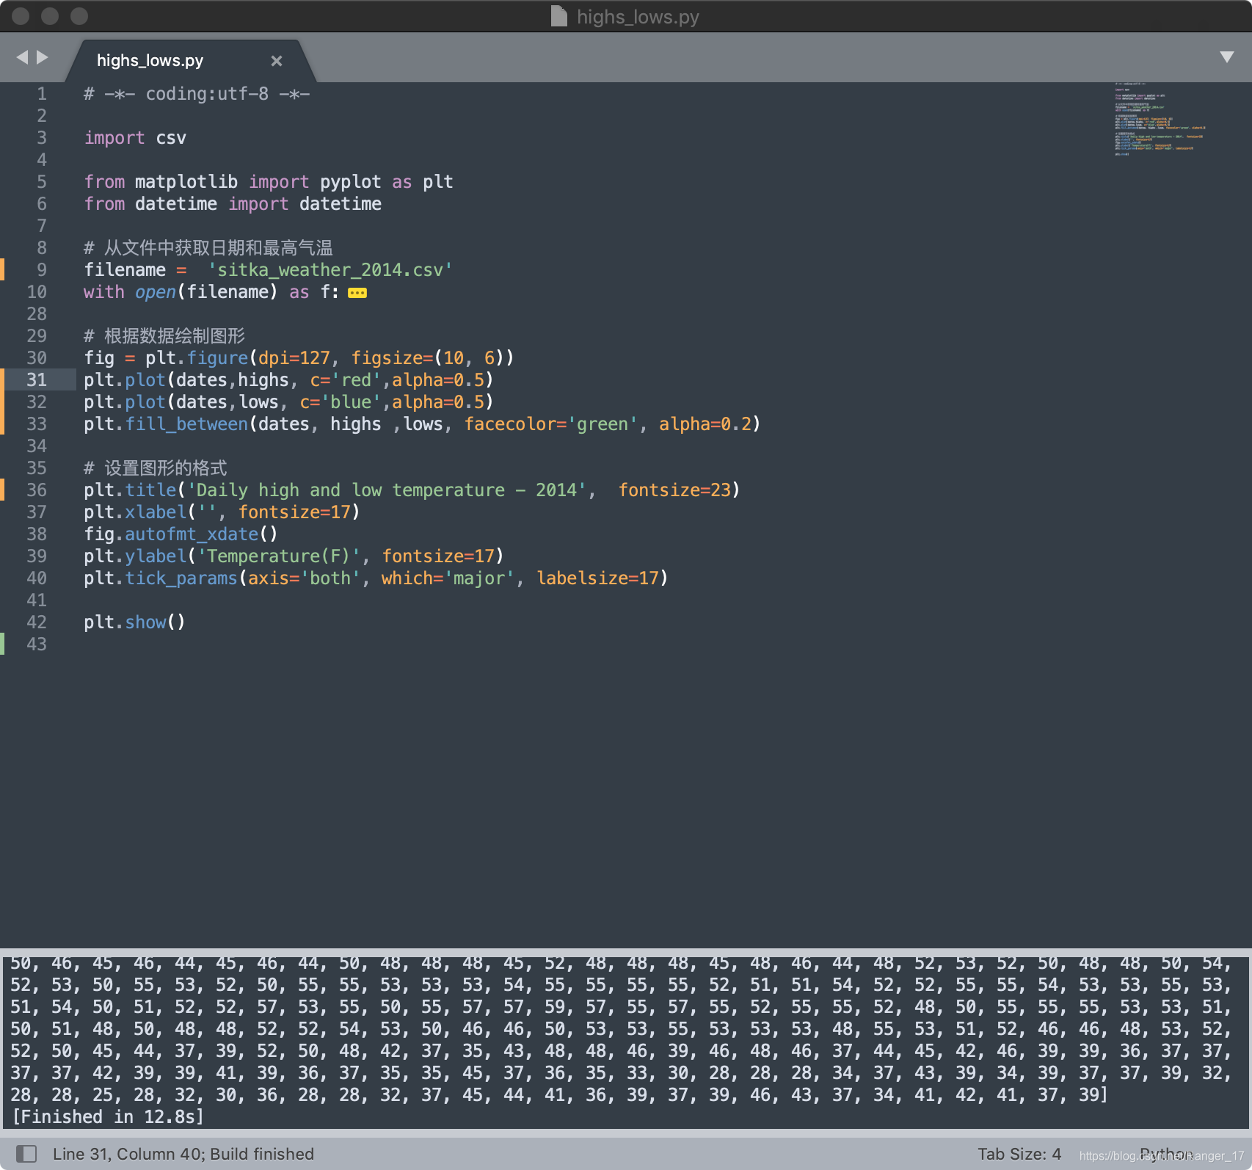Screen dimensions: 1252x1170
Task: Click 'sitka_weather_2014.csv' filename string
Action: click(330, 270)
